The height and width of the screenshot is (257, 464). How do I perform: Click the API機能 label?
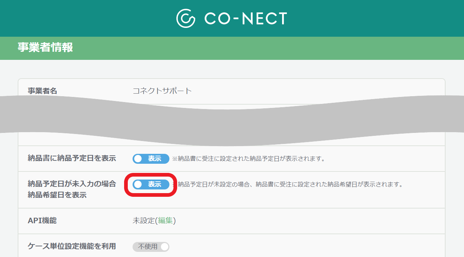[x=42, y=221]
